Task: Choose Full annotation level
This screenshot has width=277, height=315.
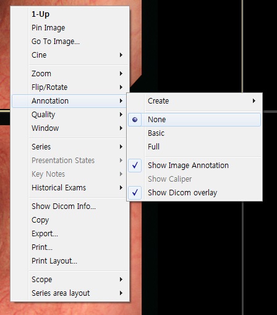Action: point(194,147)
